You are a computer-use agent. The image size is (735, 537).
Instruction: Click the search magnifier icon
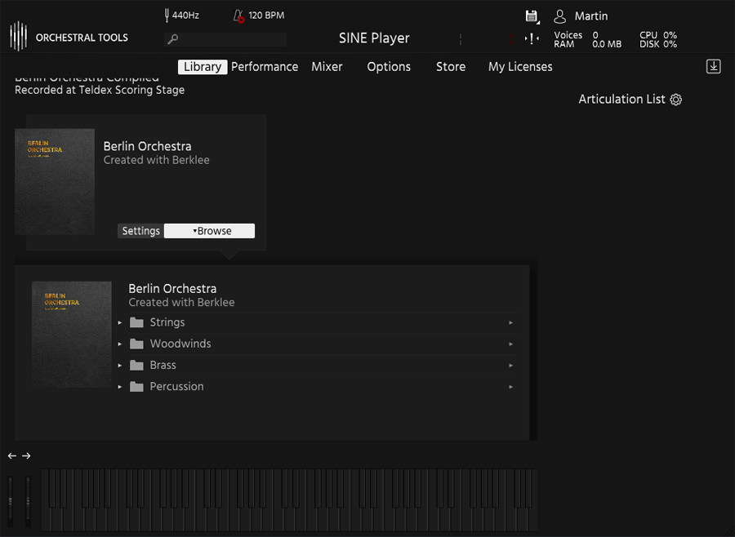pyautogui.click(x=173, y=39)
